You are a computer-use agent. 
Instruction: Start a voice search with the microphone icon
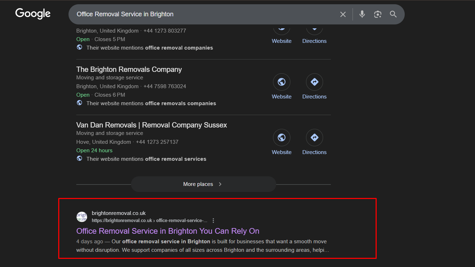[x=362, y=14]
